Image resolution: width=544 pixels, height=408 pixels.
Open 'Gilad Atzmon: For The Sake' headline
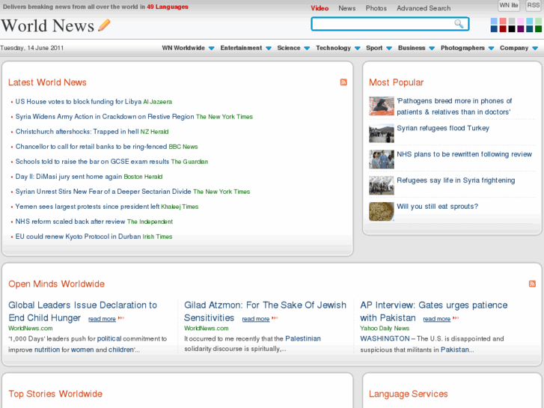pyautogui.click(x=265, y=311)
